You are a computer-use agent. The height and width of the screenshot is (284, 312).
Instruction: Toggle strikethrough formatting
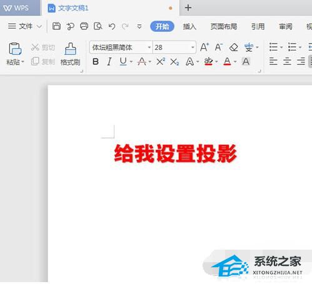tap(142, 62)
